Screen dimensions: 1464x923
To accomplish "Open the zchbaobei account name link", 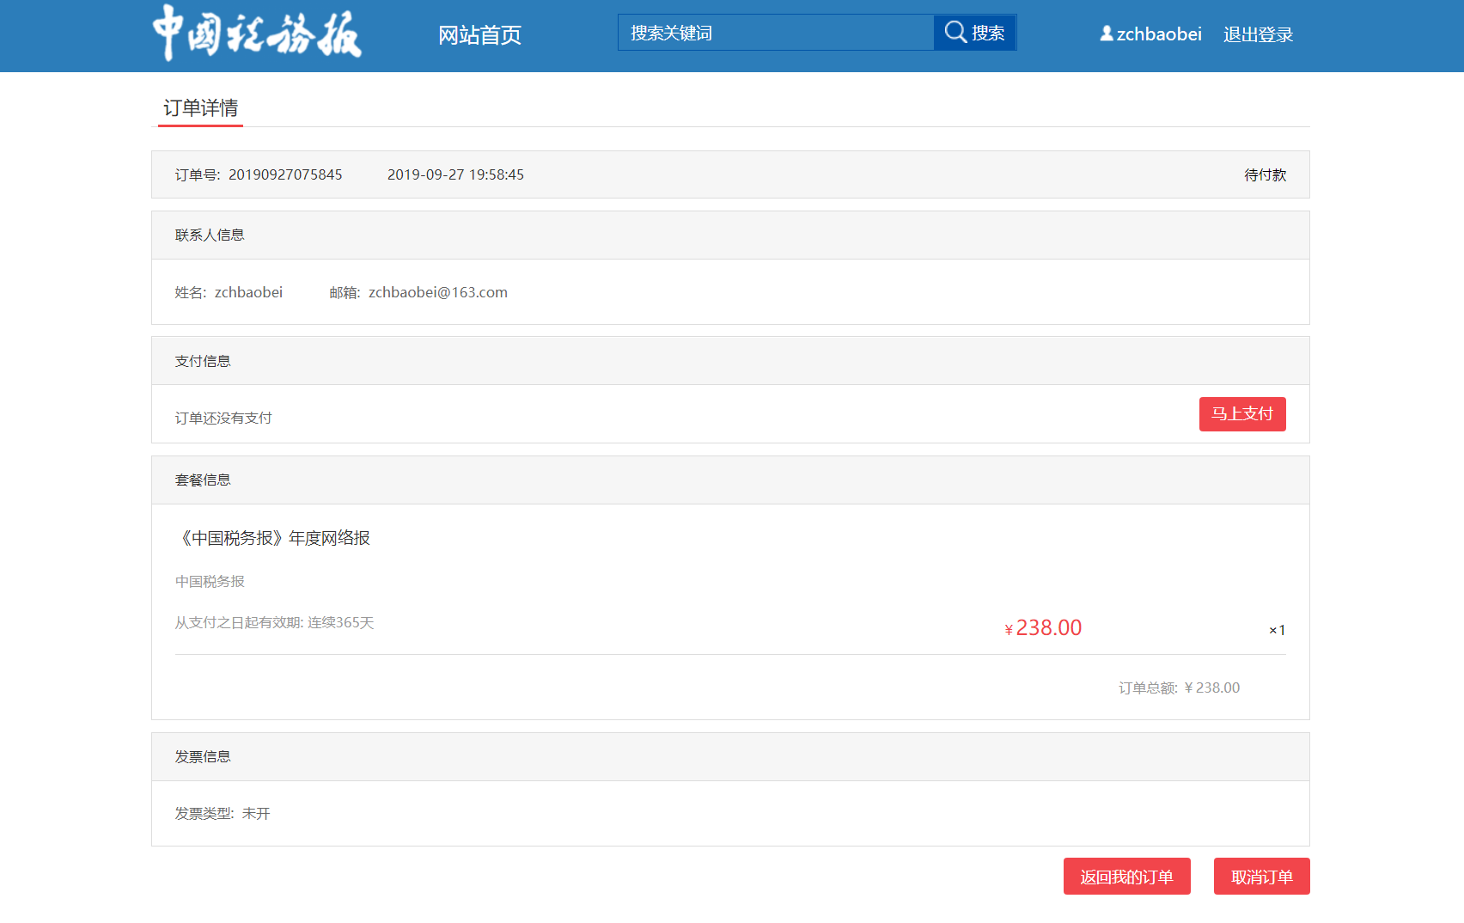I will (x=1158, y=34).
